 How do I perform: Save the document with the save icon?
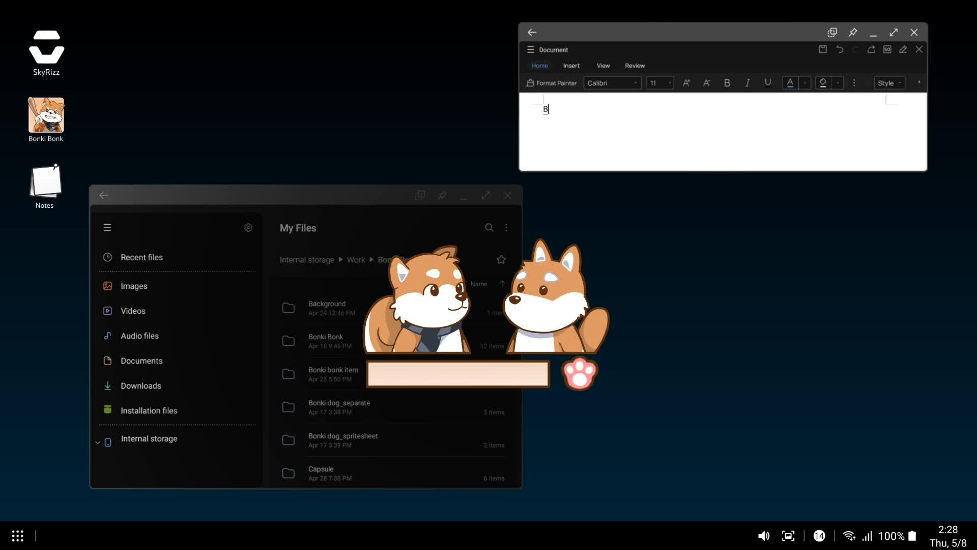pos(822,49)
